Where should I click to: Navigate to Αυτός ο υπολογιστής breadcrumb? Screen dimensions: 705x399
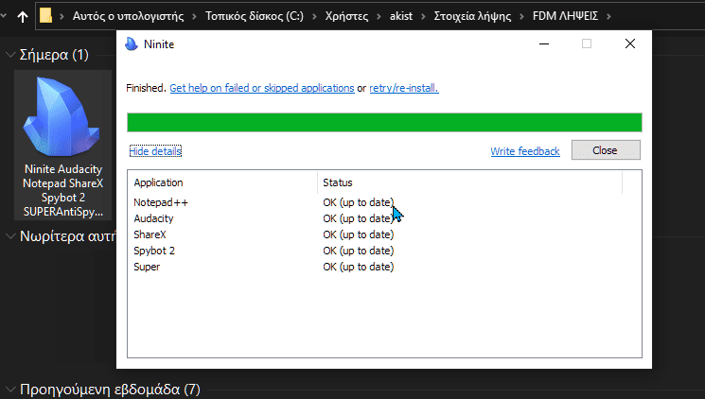tap(128, 16)
